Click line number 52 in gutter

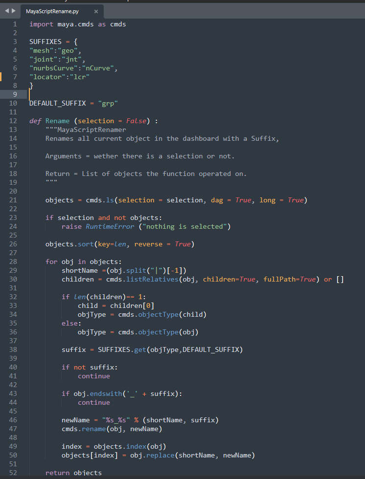coord(13,473)
